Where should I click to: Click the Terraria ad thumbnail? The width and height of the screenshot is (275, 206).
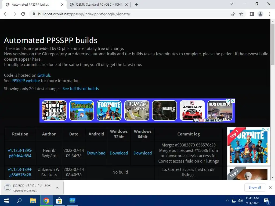(x=82, y=110)
